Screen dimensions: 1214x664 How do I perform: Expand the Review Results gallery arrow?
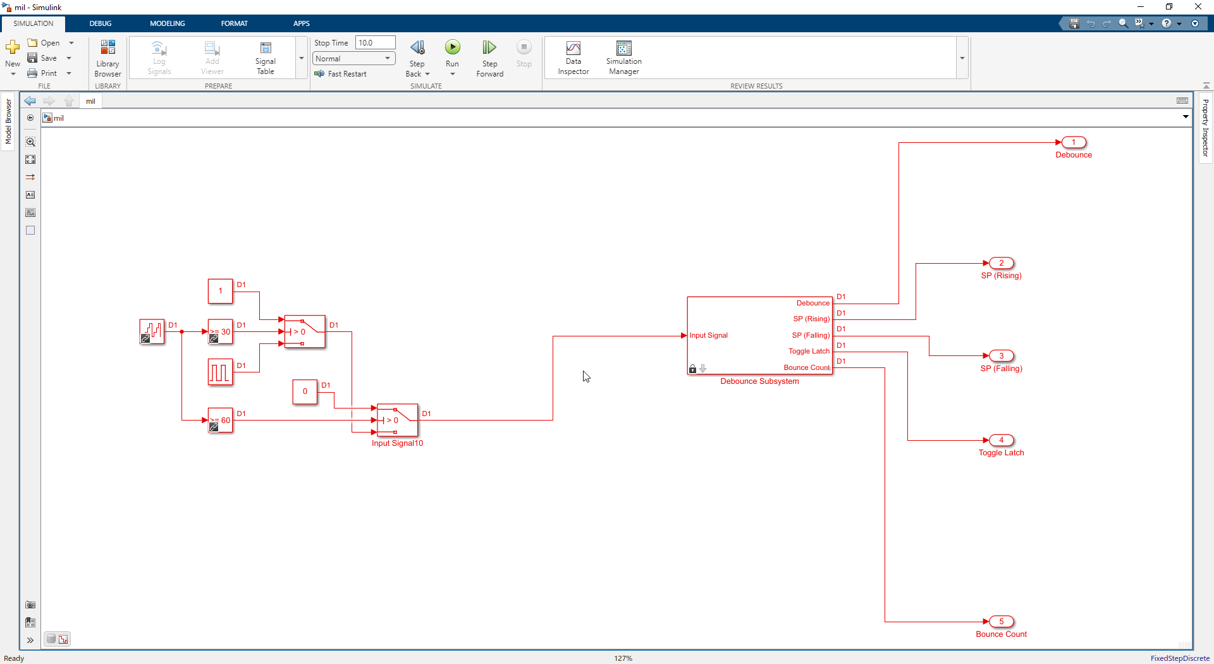click(x=962, y=58)
